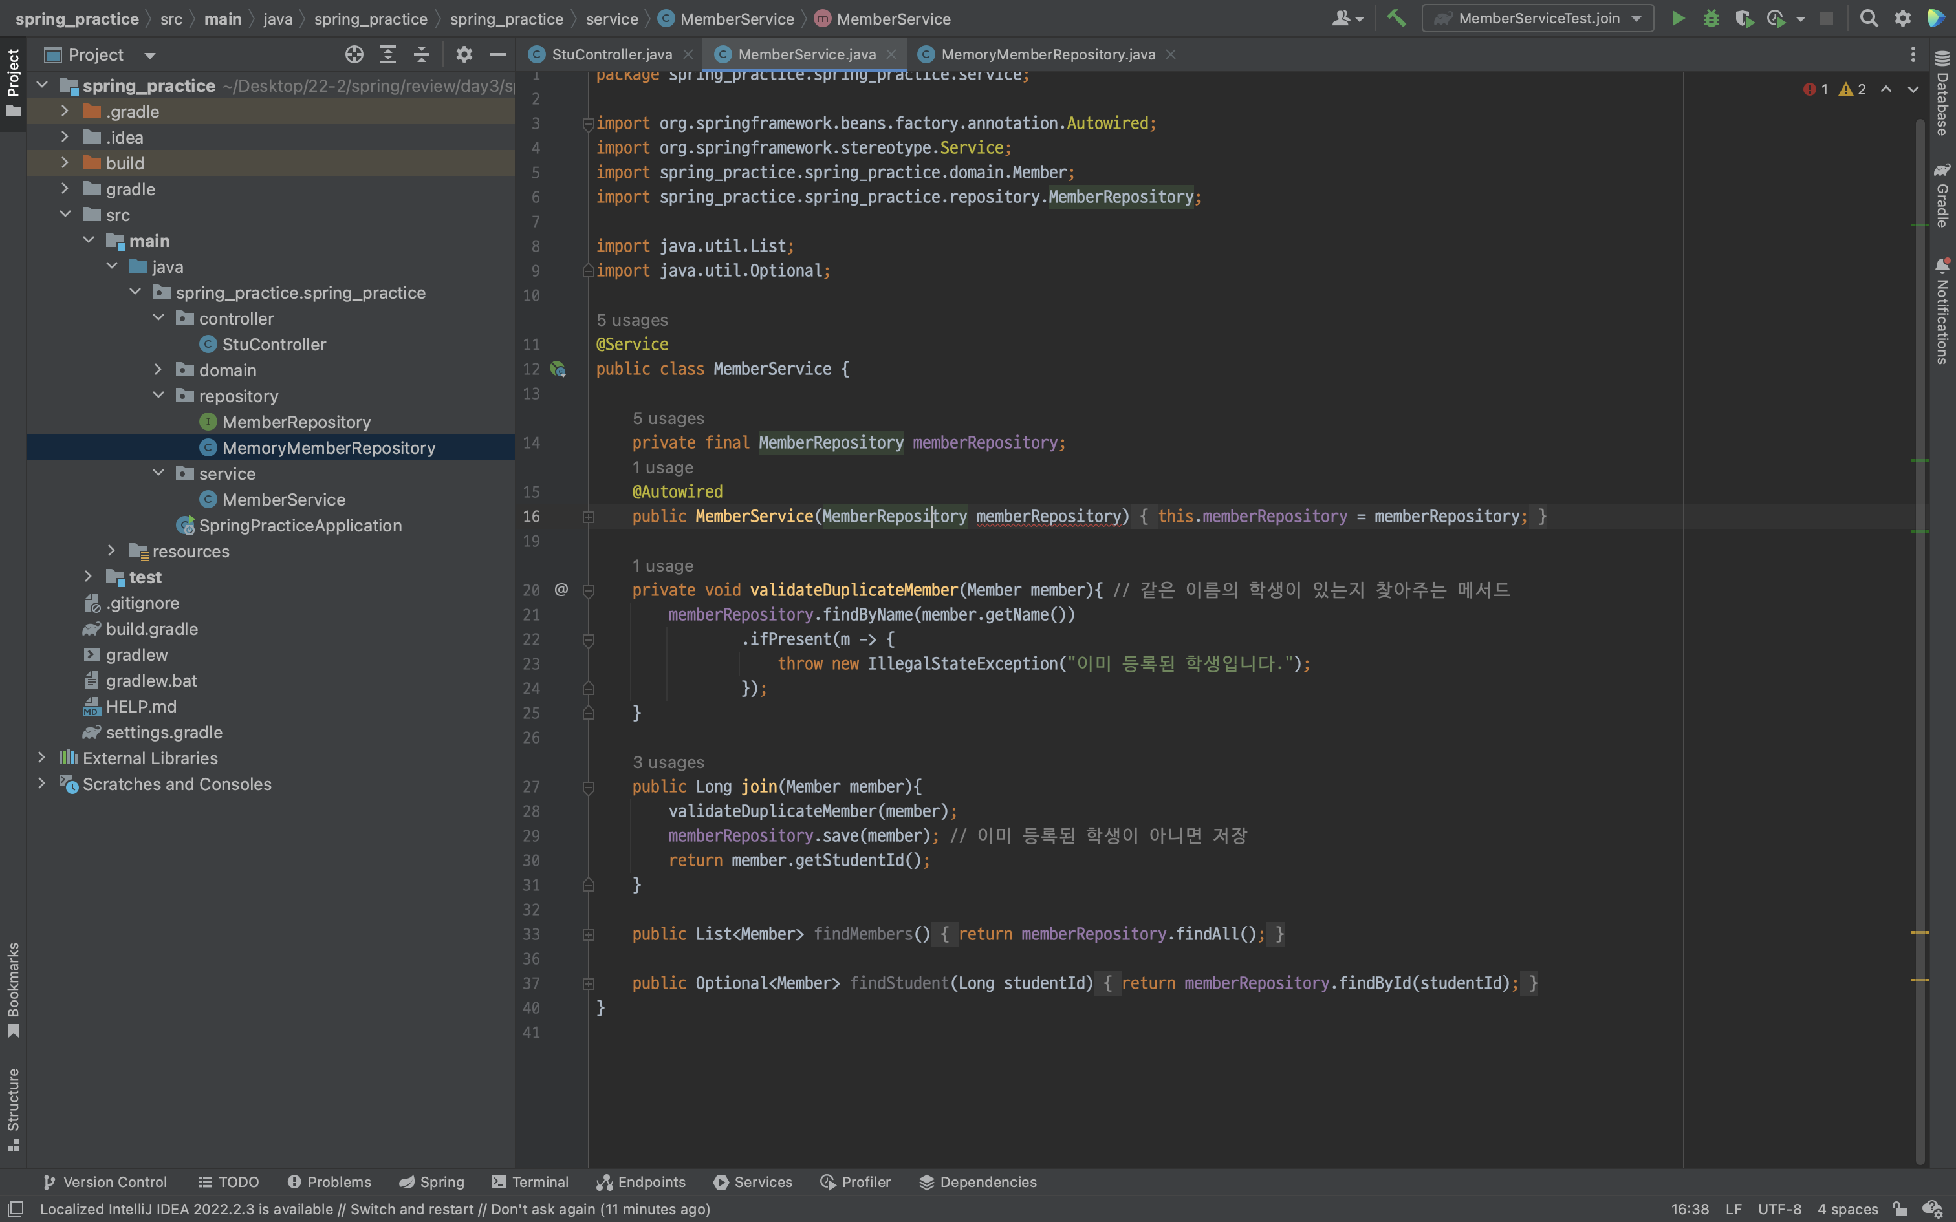
Task: Open Search Everywhere magnifier icon
Action: tap(1869, 19)
